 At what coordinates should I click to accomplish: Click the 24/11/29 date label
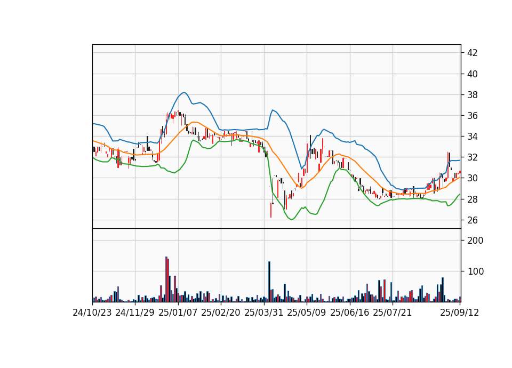pos(135,313)
